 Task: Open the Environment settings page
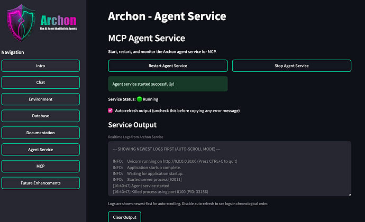pos(41,99)
